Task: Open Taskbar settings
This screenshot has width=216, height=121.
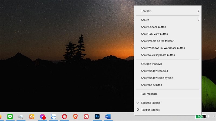Action: tap(150, 110)
